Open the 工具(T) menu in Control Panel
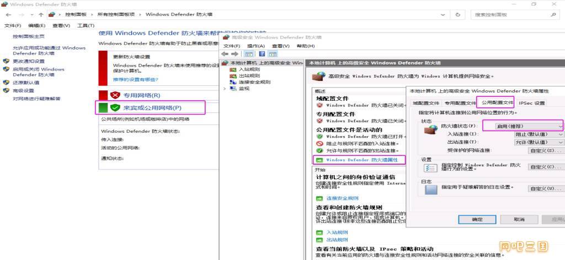 86,25
